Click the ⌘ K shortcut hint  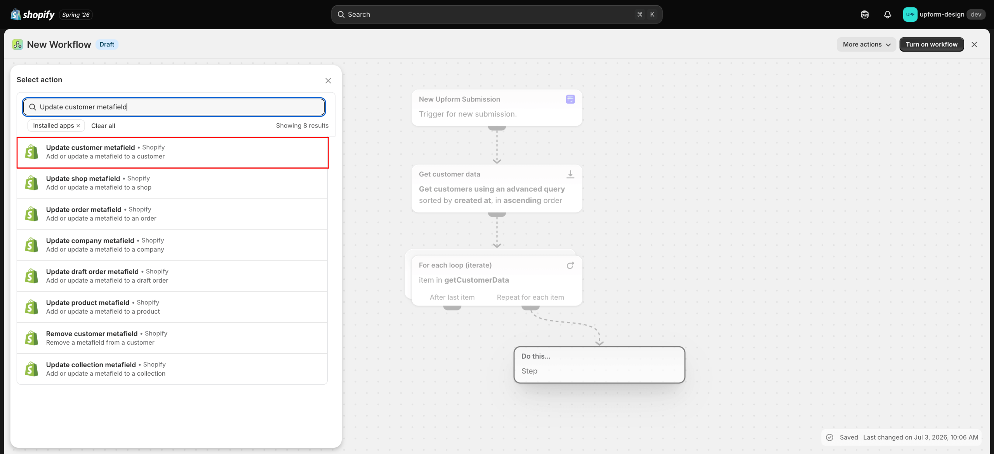[x=646, y=15]
